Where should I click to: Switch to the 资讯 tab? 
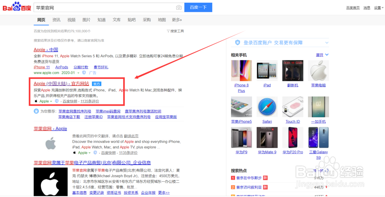(56, 20)
